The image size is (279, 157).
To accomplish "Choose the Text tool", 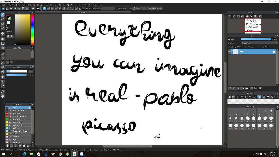I will coord(2,77).
